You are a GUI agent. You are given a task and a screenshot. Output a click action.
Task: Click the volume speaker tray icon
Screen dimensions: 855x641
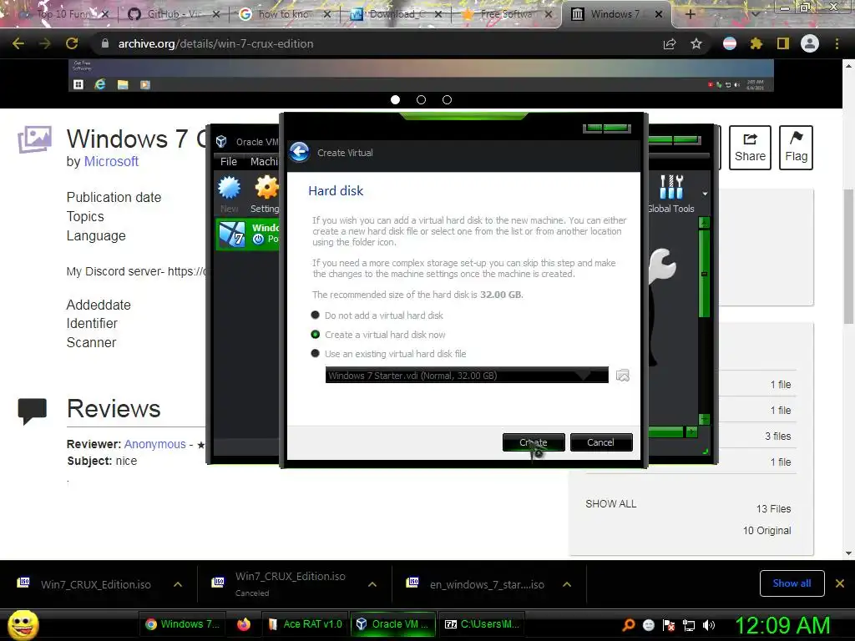click(709, 624)
